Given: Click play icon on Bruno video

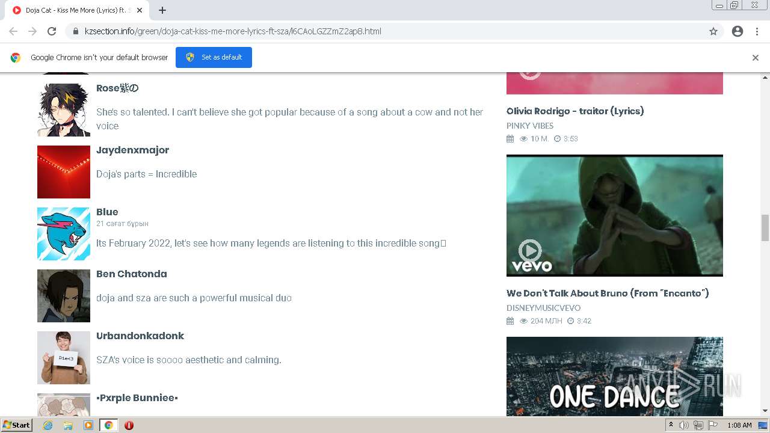Looking at the screenshot, I should (x=530, y=250).
